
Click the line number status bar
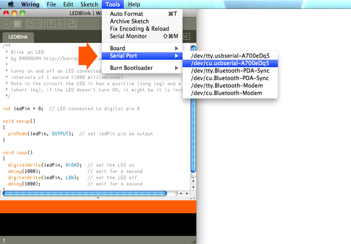[x=98, y=240]
